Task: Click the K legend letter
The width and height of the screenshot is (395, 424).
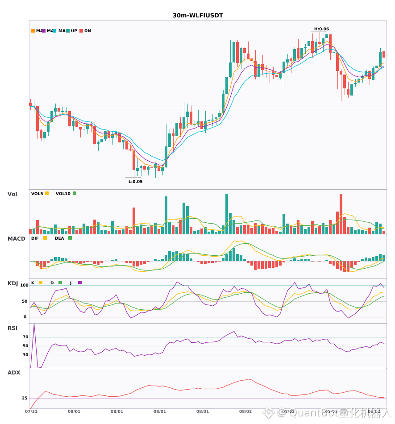Action: [x=33, y=283]
